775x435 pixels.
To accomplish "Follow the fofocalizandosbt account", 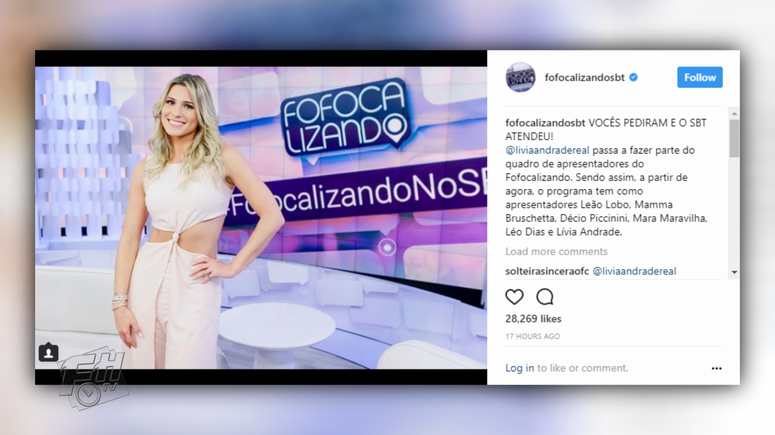I will point(700,77).
